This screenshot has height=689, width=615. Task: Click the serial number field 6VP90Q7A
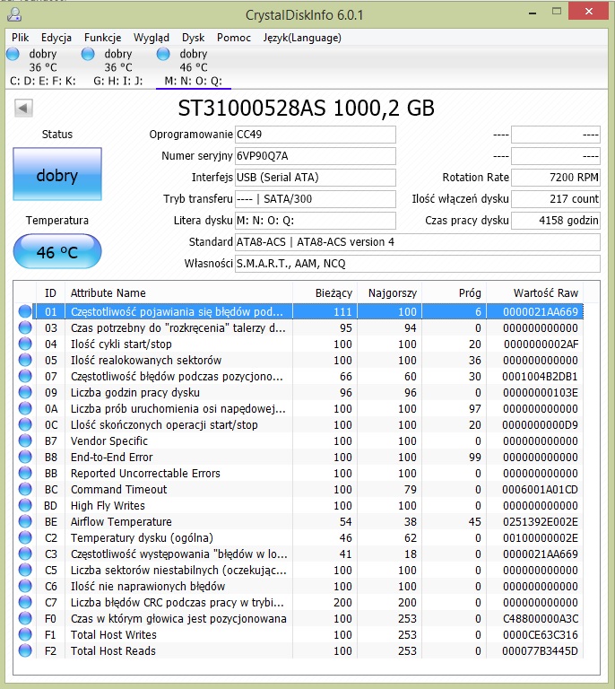316,156
